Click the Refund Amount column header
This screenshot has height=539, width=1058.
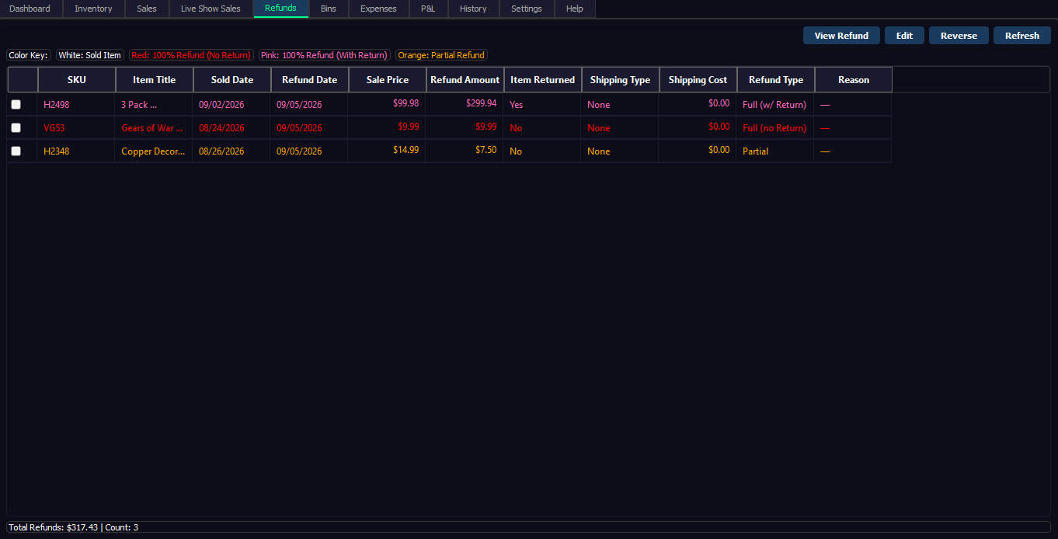[x=465, y=80]
